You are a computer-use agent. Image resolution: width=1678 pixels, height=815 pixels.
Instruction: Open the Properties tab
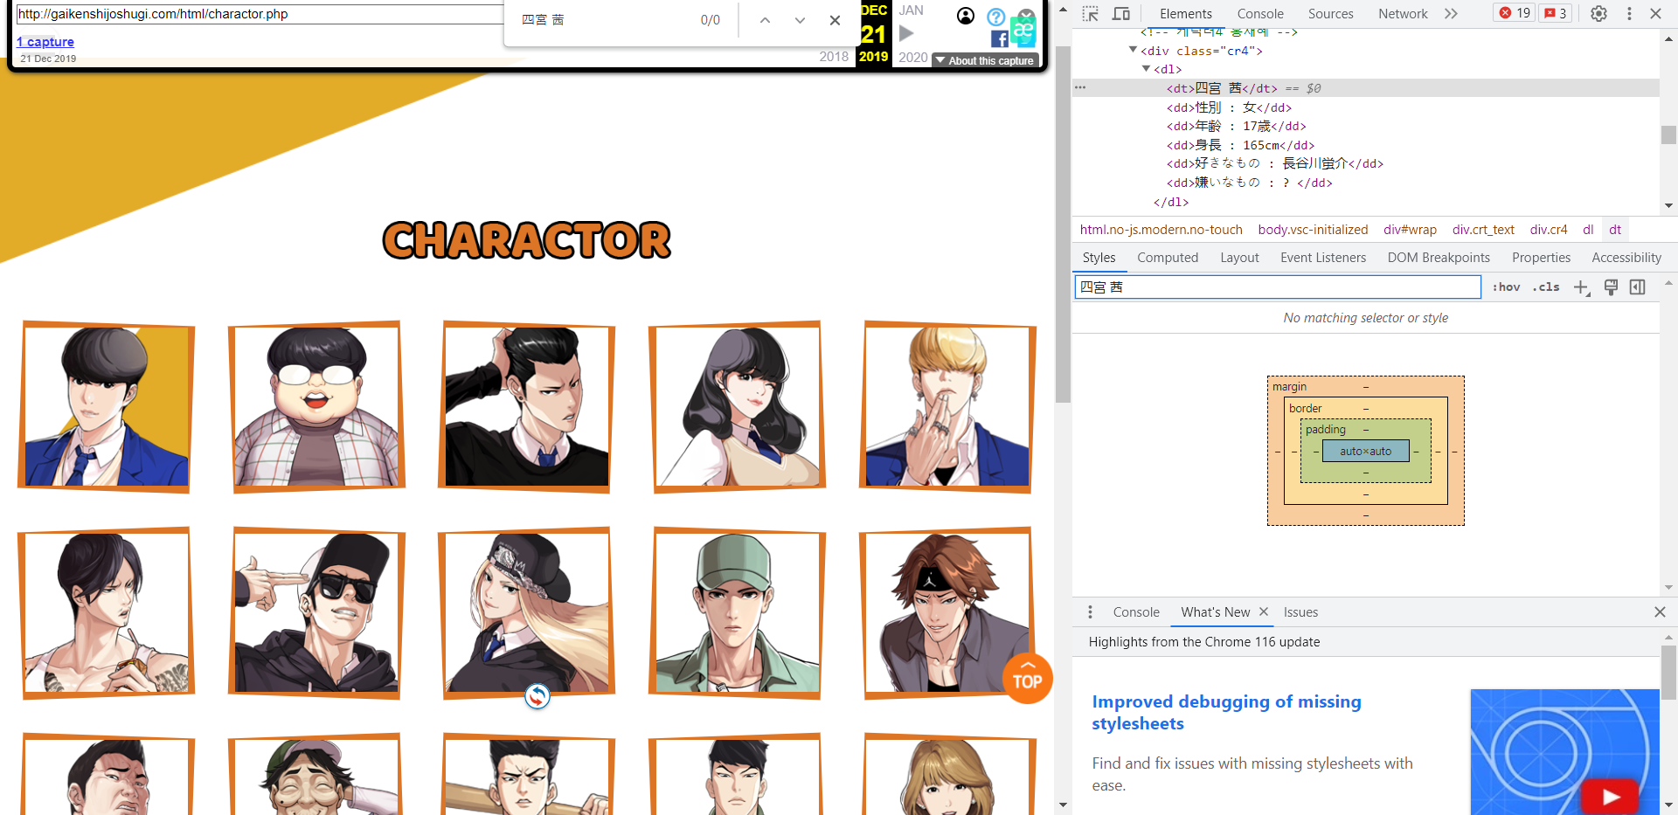point(1541,258)
